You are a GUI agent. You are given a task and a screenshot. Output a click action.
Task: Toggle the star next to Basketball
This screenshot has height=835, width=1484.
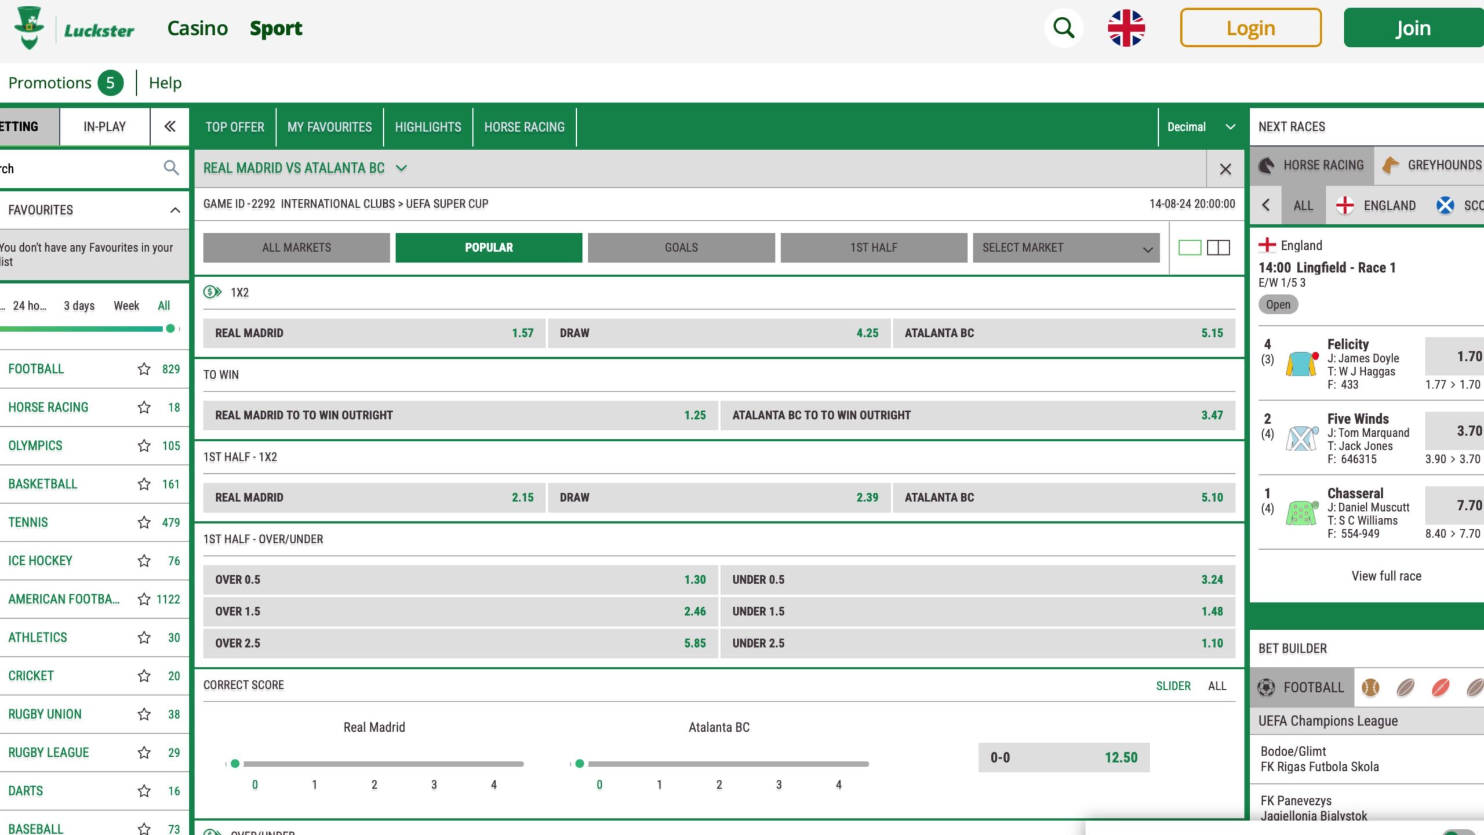(144, 484)
